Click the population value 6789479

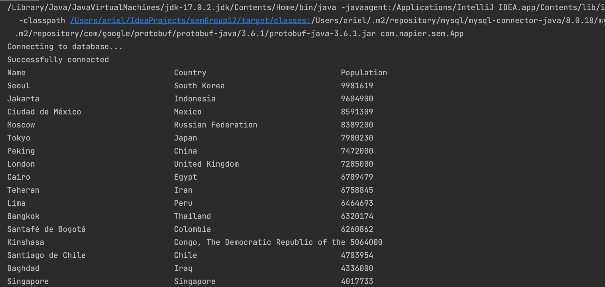(x=357, y=177)
